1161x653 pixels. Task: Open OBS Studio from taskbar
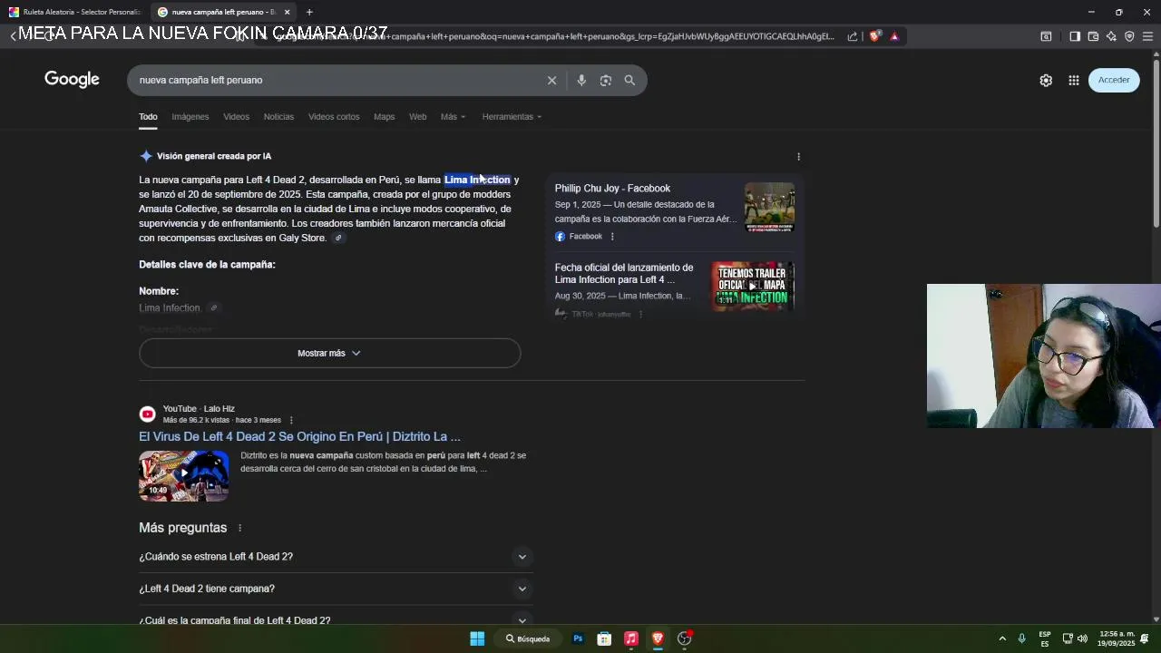pyautogui.click(x=685, y=638)
